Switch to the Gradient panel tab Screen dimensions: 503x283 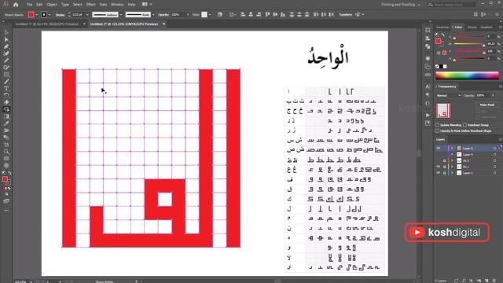point(486,28)
